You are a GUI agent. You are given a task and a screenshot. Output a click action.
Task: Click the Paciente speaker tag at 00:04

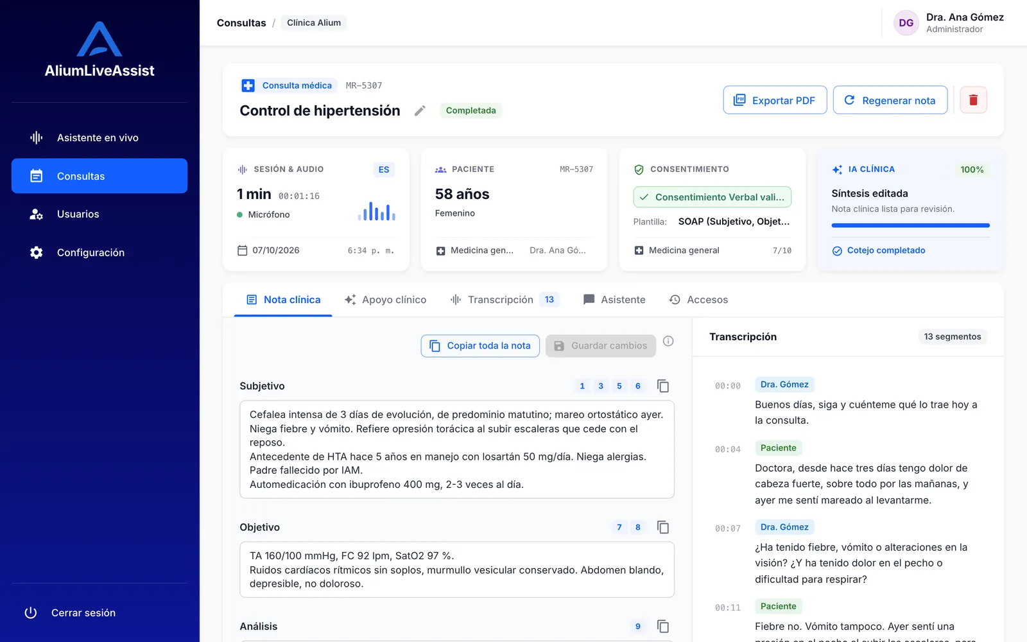point(779,448)
